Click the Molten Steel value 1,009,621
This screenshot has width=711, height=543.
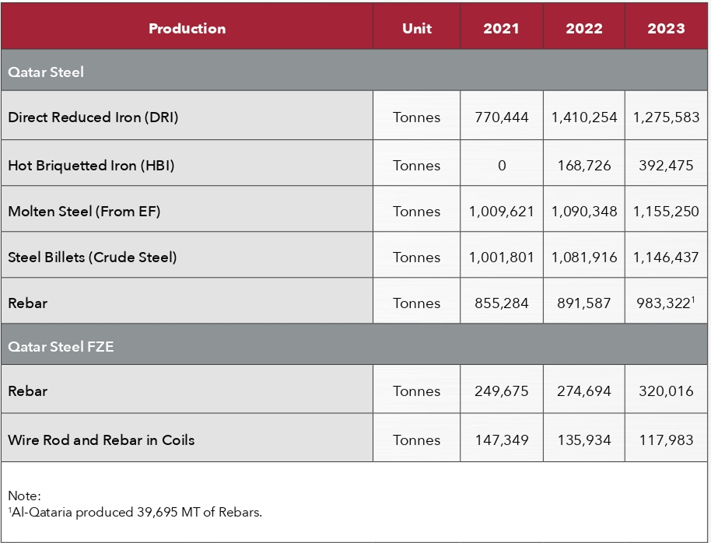(502, 212)
